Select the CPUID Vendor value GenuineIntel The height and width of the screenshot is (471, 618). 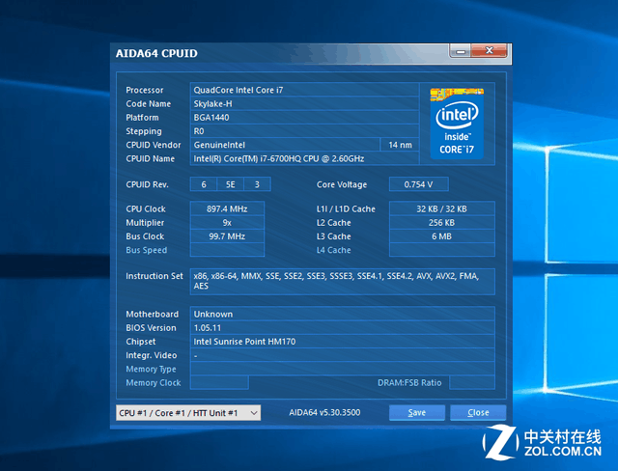point(285,145)
